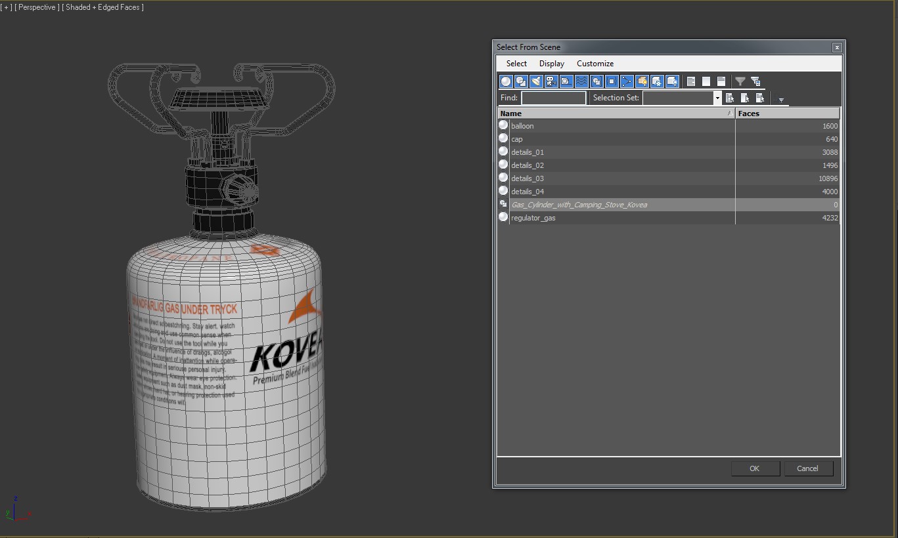Toggle Display Containers box icon
This screenshot has height=538, width=898.
click(x=642, y=81)
